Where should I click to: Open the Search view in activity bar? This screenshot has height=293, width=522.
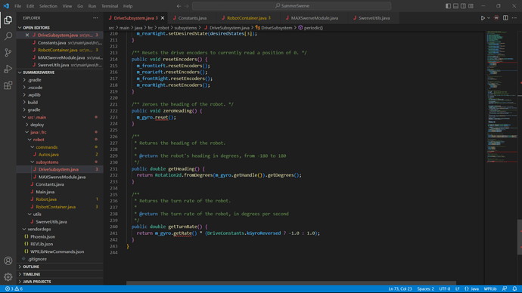(x=8, y=36)
